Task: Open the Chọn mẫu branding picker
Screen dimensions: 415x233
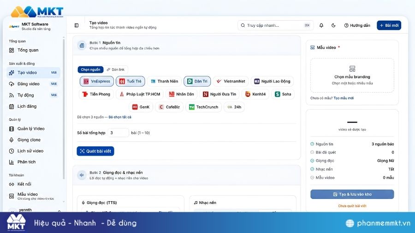Action: (x=352, y=76)
